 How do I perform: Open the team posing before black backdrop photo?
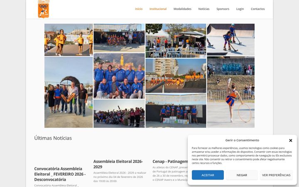[119, 38]
